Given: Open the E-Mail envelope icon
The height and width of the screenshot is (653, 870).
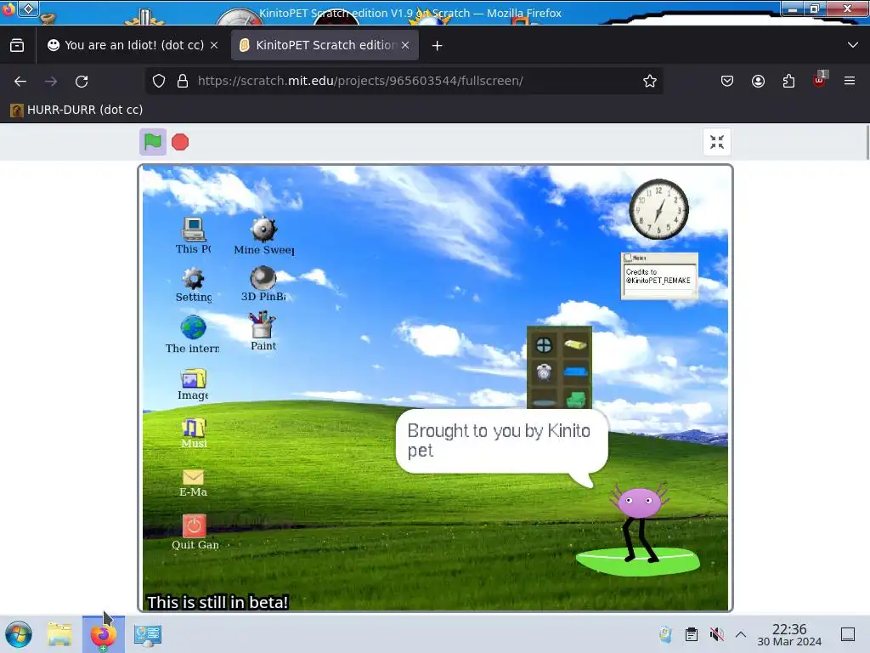Looking at the screenshot, I should click(193, 483).
